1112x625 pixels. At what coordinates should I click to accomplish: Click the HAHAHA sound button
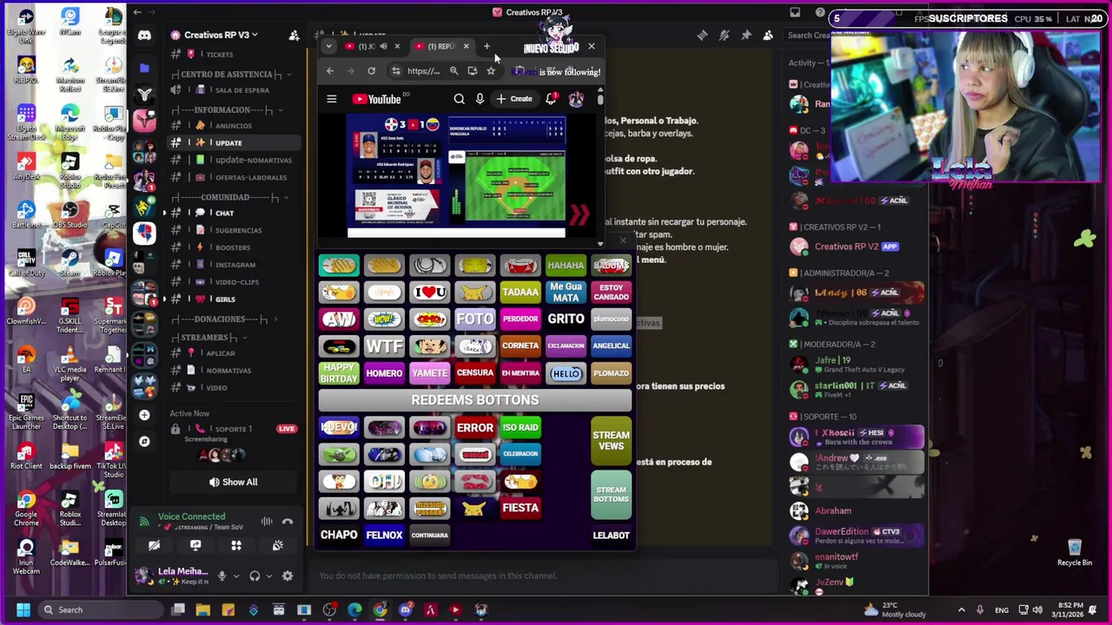pos(566,266)
